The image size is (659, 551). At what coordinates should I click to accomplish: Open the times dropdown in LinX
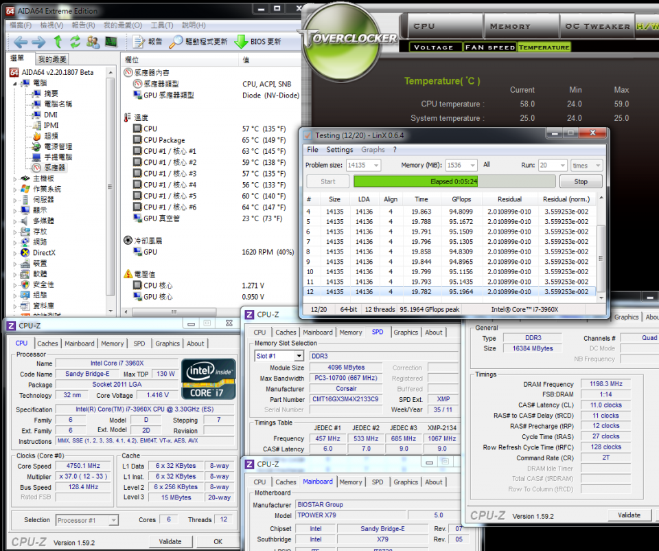(597, 166)
